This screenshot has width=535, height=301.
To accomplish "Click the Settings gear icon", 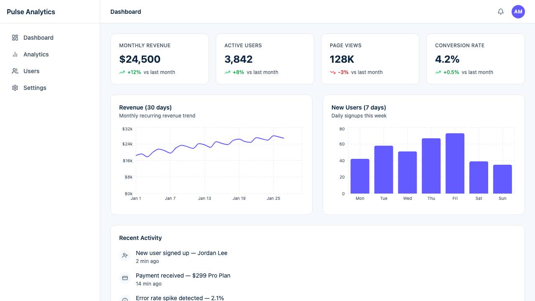I will 15,88.
